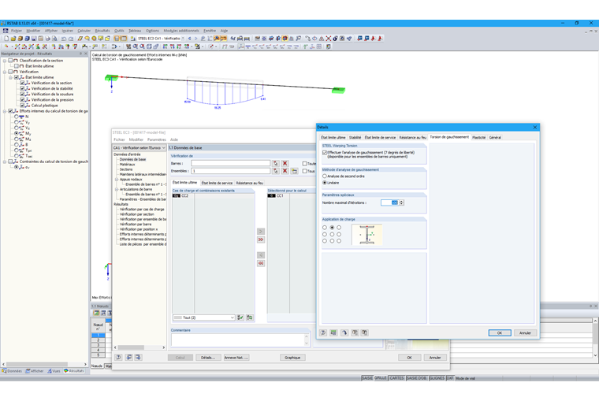599x401 pixels.
Task: Click the Save disk icon in toolbar
Action: [34, 39]
